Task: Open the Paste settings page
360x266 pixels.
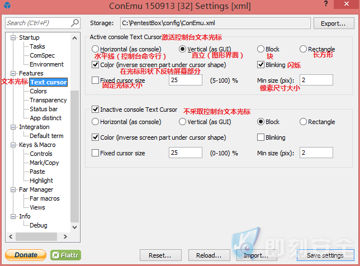Action: tap(37, 172)
